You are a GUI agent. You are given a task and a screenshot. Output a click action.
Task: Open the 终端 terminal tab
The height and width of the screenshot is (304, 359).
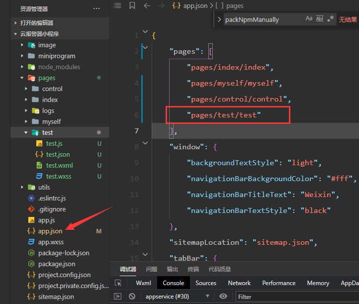[x=193, y=269]
